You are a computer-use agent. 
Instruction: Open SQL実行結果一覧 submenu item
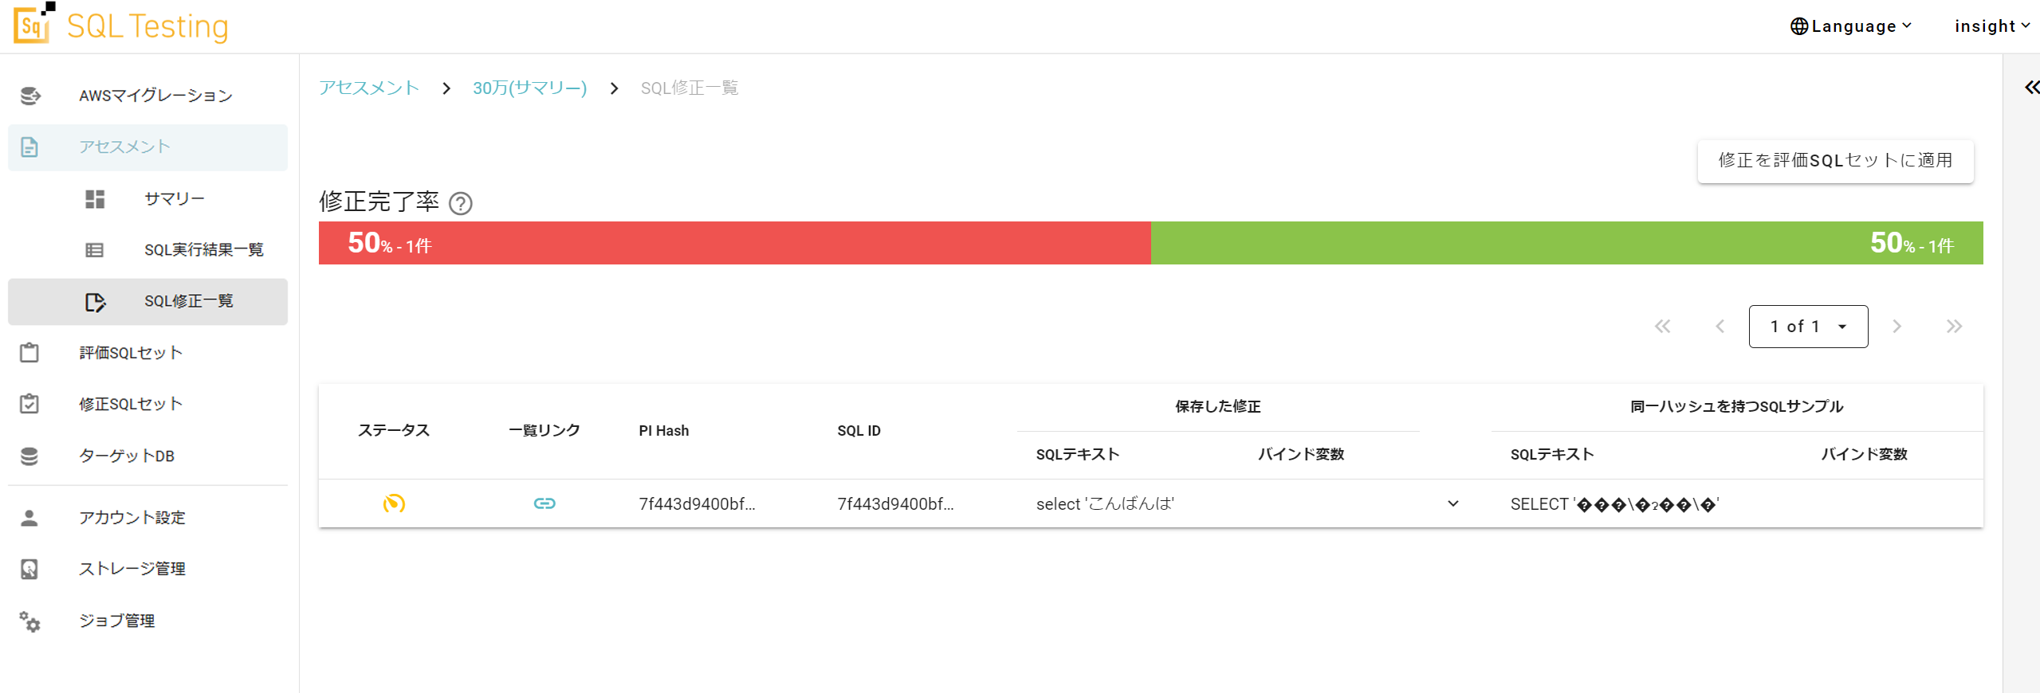coord(147,250)
